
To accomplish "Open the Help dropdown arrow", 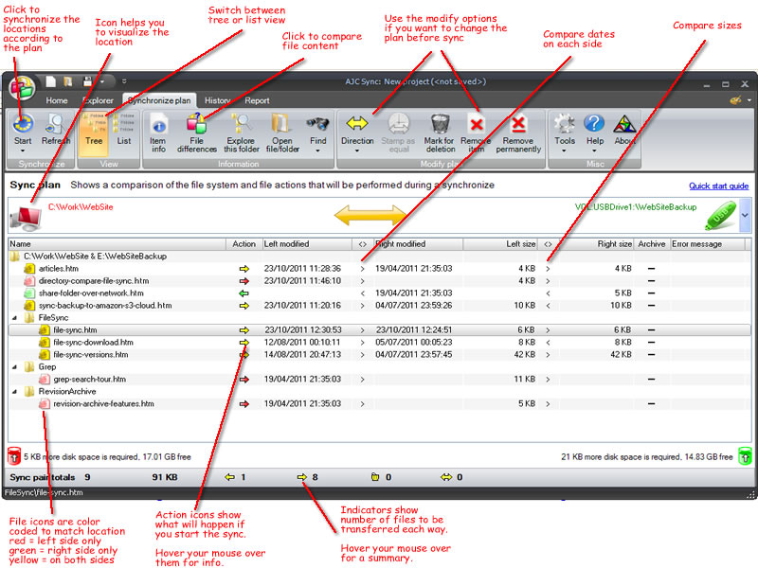I will click(595, 151).
